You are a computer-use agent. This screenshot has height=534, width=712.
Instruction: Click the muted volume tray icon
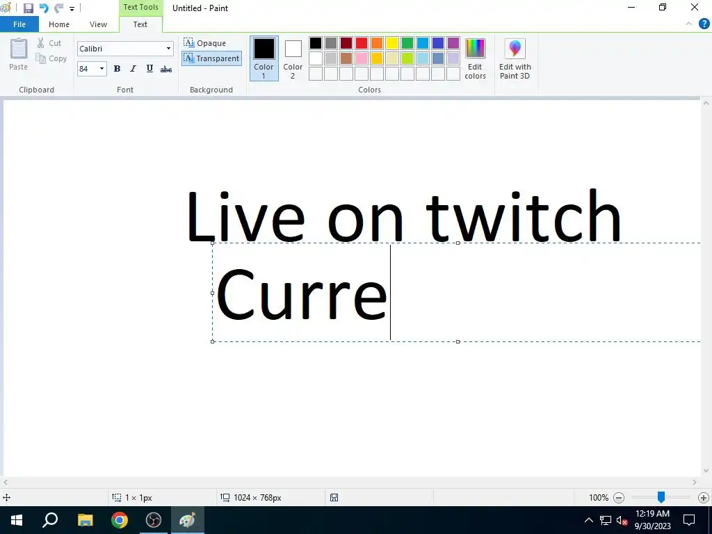(622, 520)
